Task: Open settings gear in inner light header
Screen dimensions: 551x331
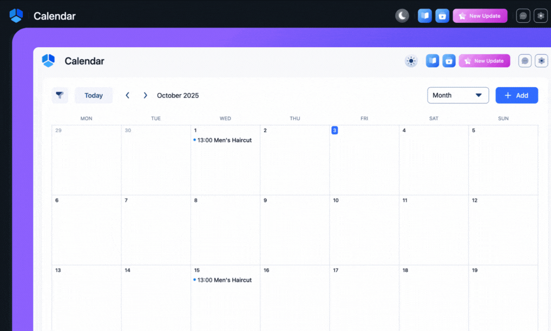Action: (x=541, y=61)
